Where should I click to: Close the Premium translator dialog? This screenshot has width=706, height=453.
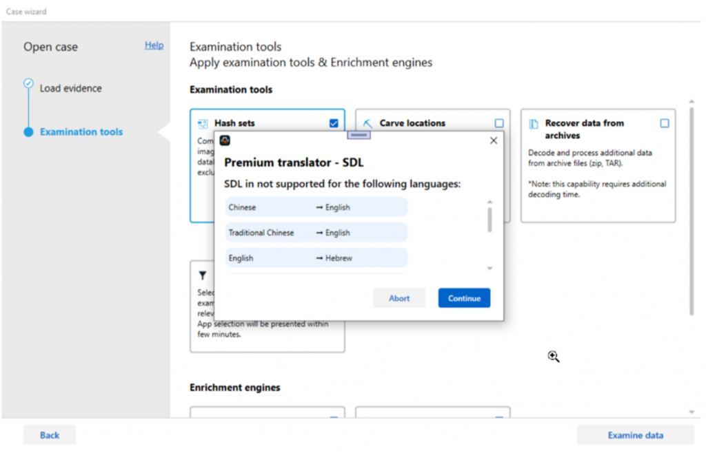click(x=494, y=140)
